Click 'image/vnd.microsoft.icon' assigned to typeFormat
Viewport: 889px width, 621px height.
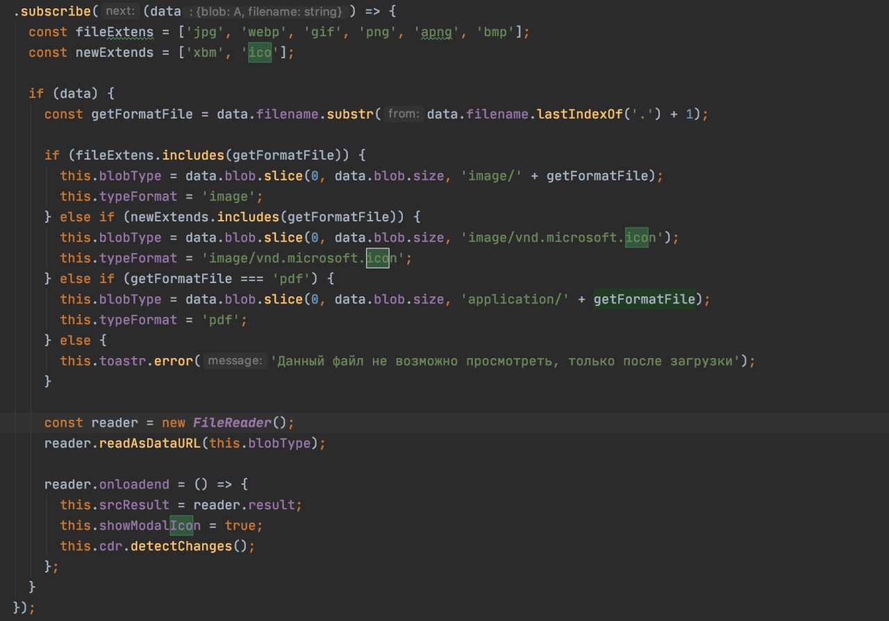click(x=304, y=258)
